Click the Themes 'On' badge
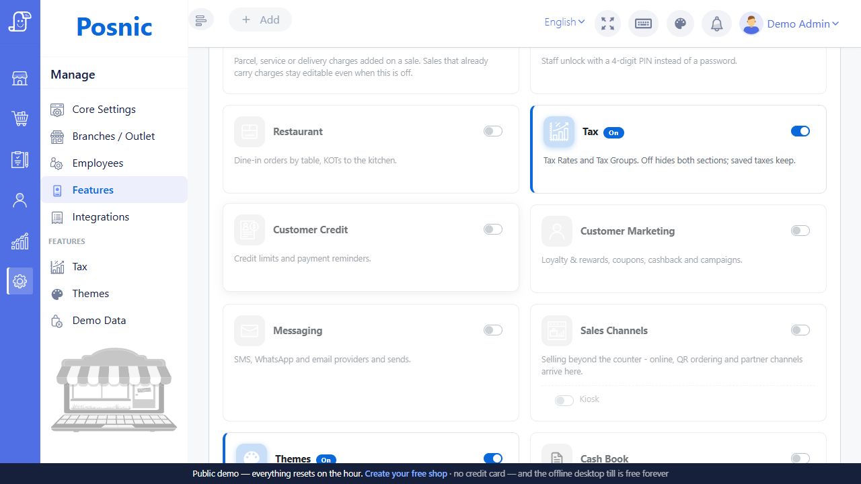 point(326,459)
